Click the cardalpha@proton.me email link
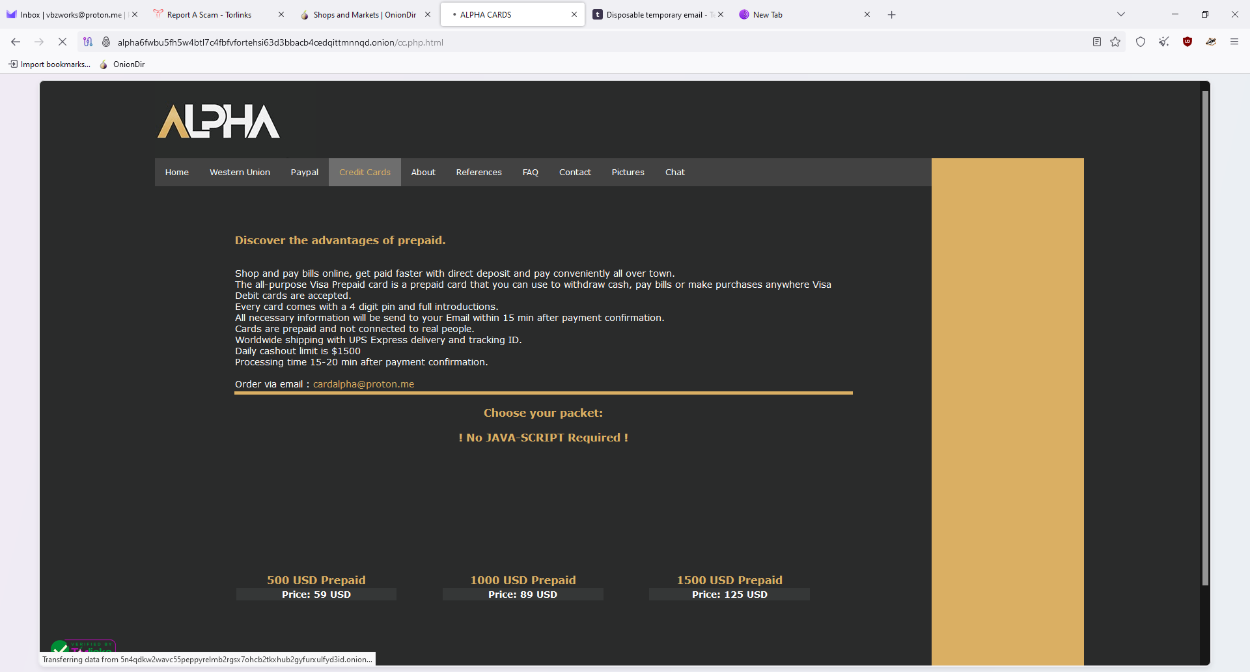 click(x=363, y=384)
